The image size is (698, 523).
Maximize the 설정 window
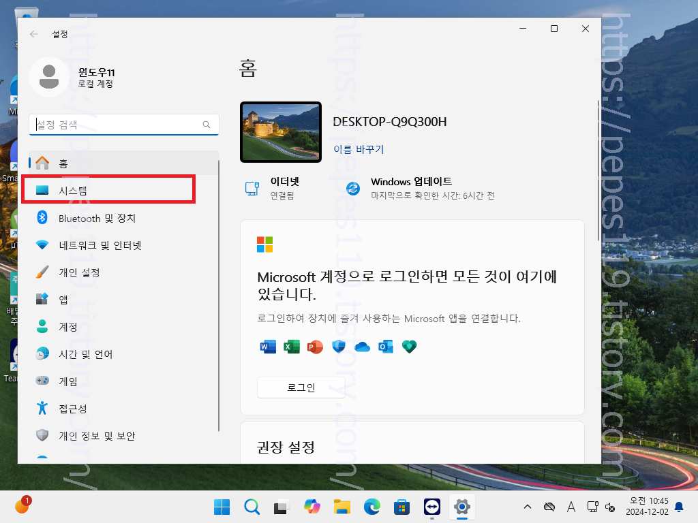tap(554, 29)
